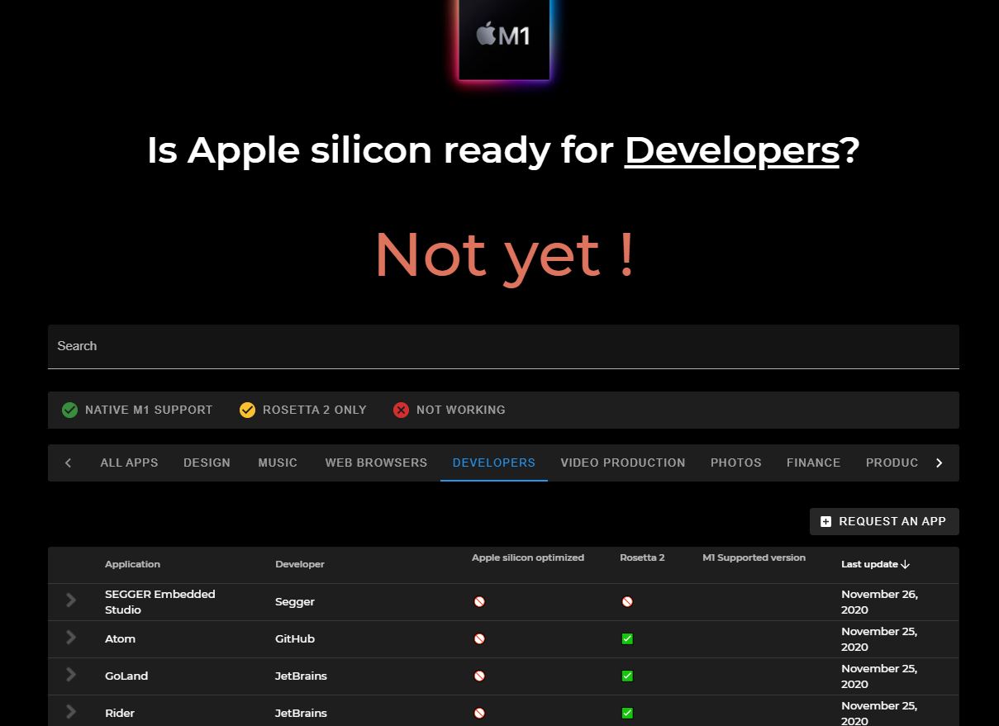This screenshot has height=726, width=999.
Task: Select the Music tab
Action: pos(278,463)
